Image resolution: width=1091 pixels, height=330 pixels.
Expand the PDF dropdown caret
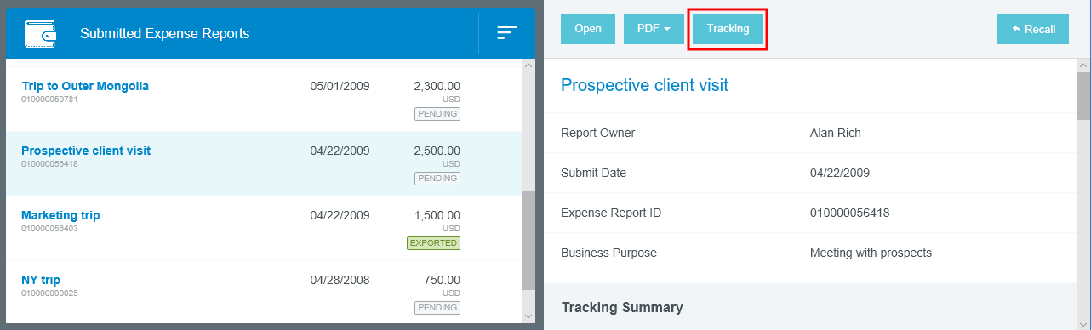coord(667,29)
